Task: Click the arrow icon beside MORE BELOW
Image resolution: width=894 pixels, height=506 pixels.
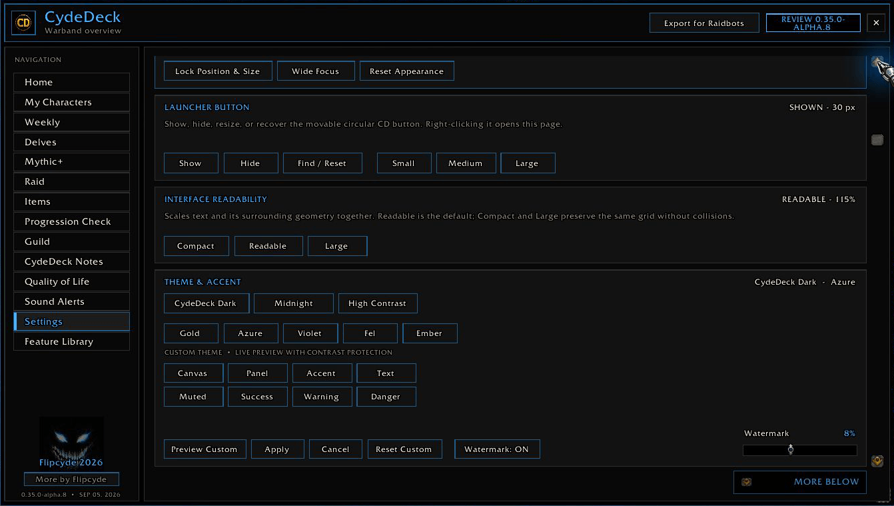Action: point(747,482)
